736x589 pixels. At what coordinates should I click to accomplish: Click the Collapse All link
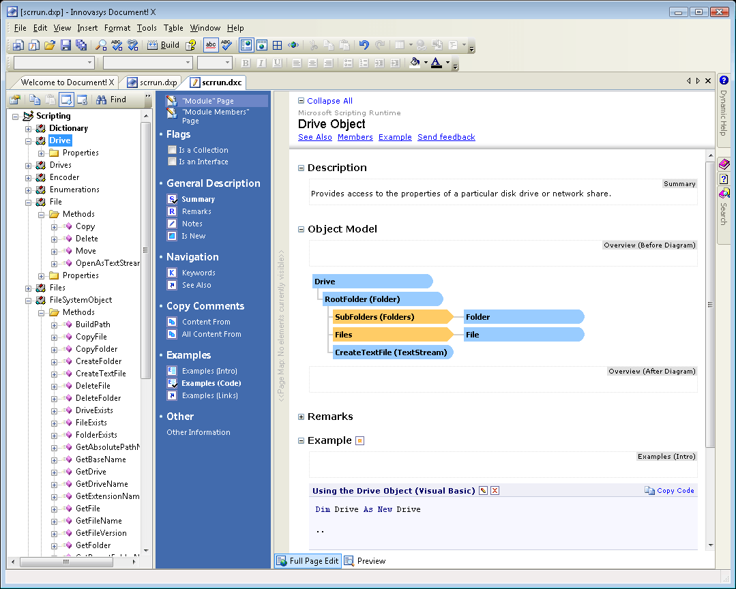pyautogui.click(x=329, y=100)
